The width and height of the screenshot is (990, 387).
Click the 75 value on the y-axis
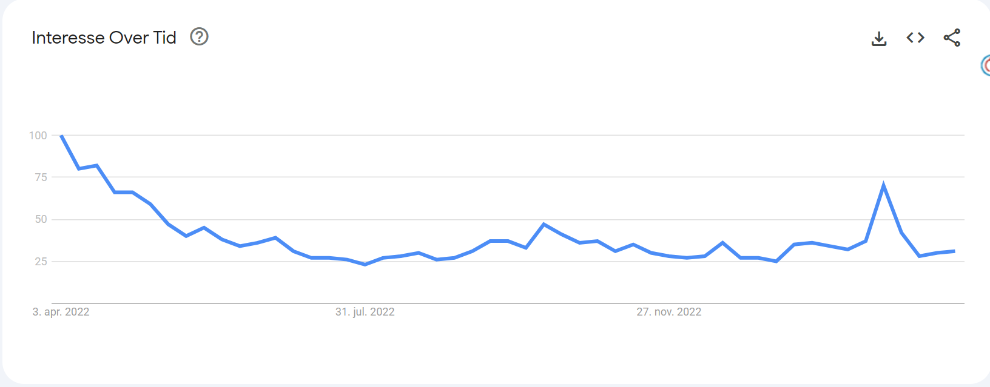[x=41, y=177]
